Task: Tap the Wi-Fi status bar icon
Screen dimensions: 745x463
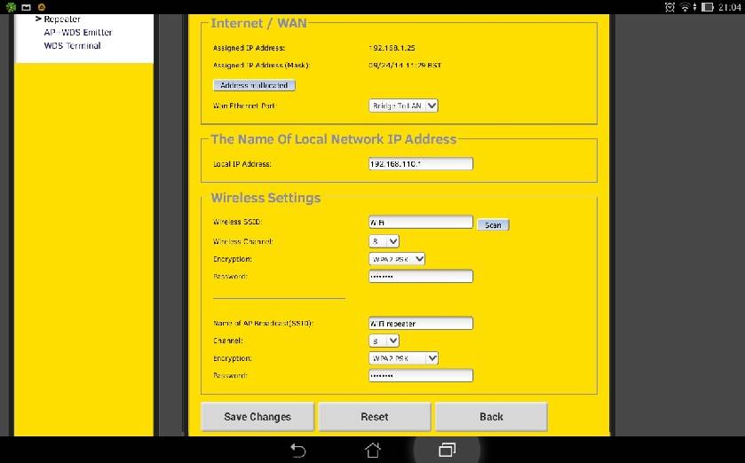Action: (x=685, y=7)
